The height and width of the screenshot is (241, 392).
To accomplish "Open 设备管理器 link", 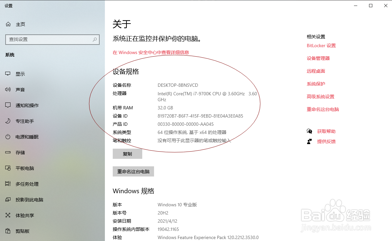I will point(318,58).
